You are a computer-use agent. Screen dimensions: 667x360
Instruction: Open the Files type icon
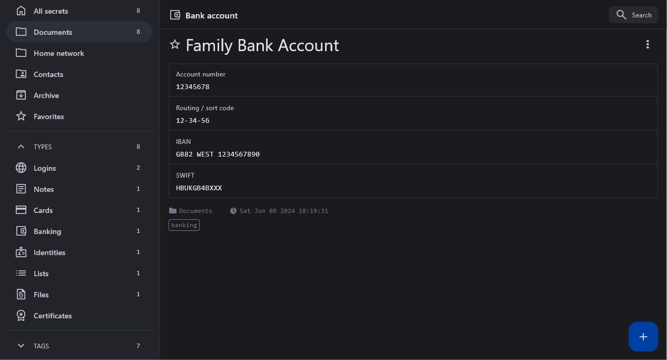[x=21, y=295]
